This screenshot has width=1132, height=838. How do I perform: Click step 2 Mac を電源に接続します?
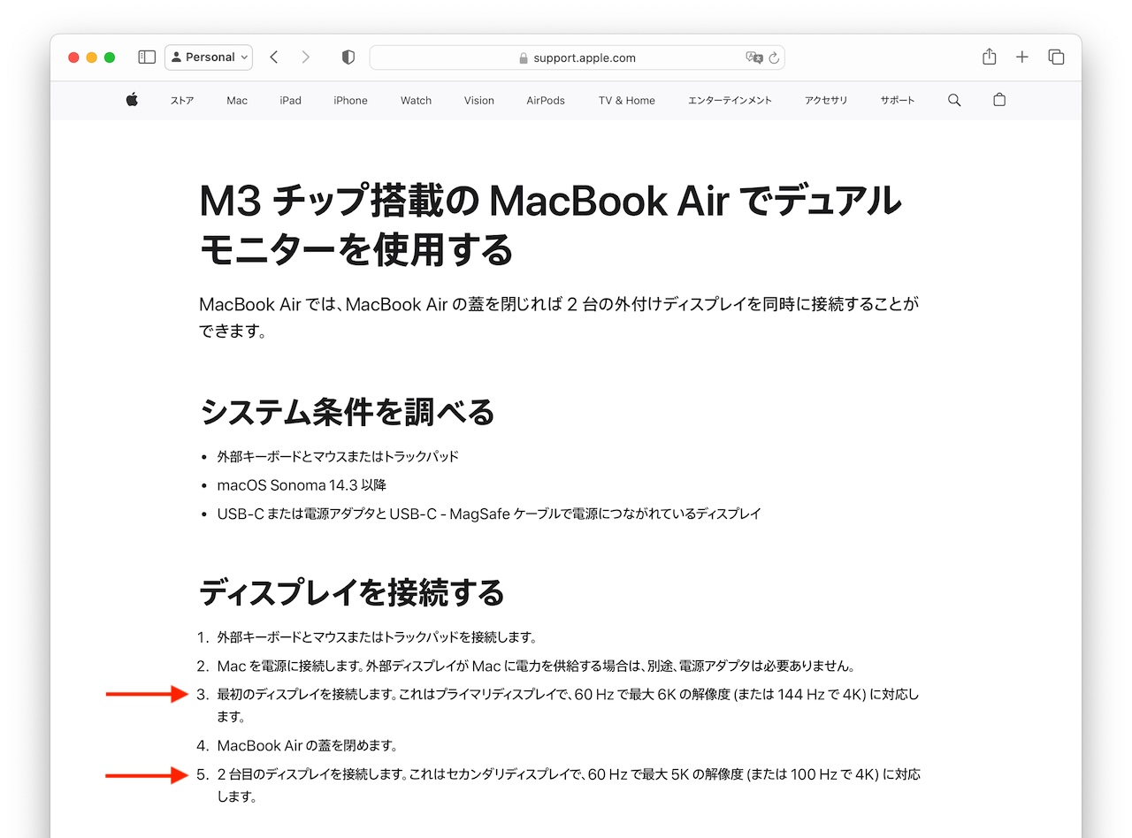click(536, 666)
